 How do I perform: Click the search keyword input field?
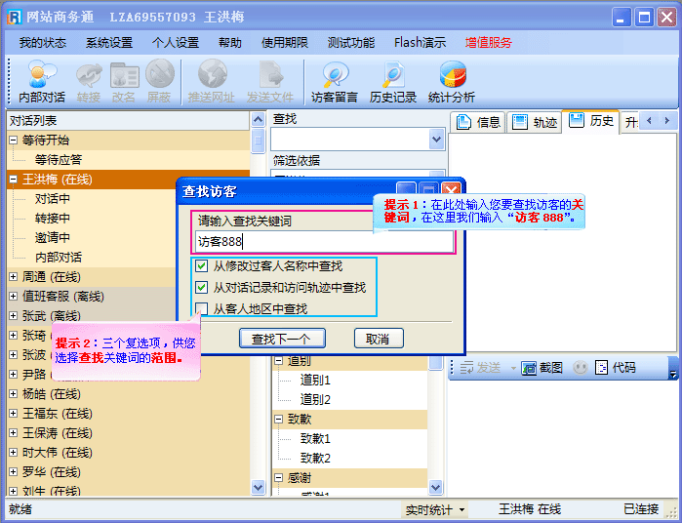coord(322,242)
